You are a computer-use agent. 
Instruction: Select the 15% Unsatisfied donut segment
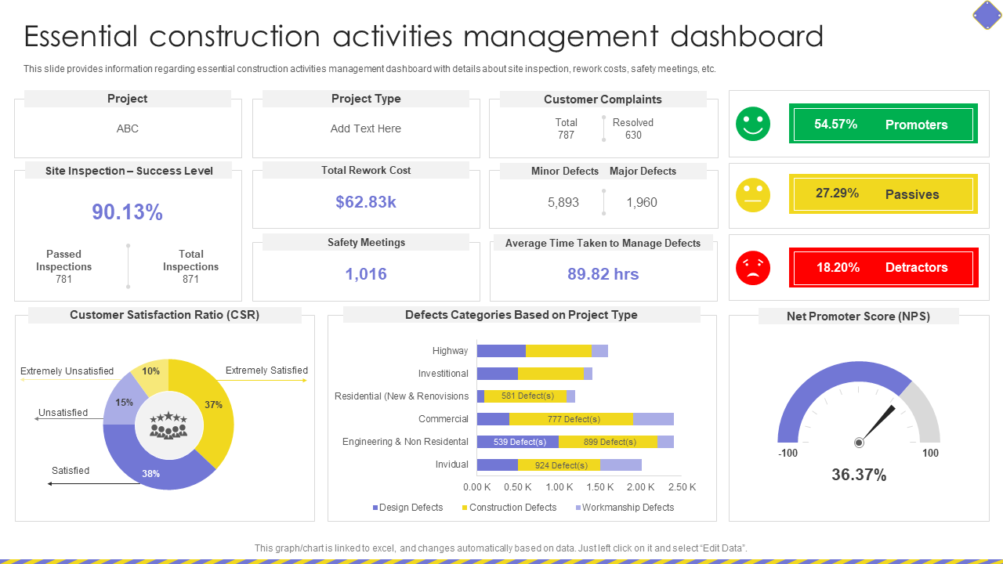click(x=123, y=401)
